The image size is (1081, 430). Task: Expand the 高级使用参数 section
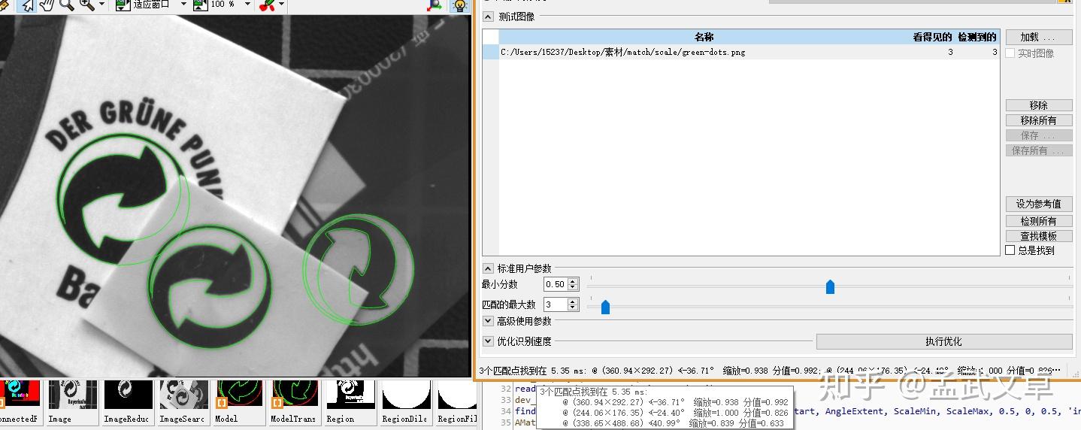[488, 321]
